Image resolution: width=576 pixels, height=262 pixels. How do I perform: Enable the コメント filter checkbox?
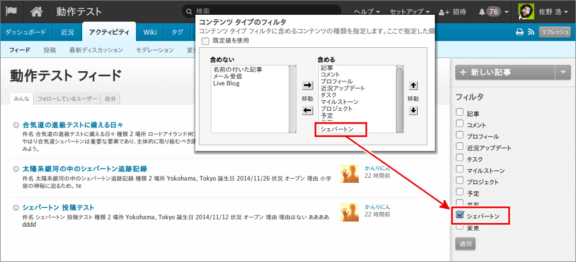[x=460, y=124]
